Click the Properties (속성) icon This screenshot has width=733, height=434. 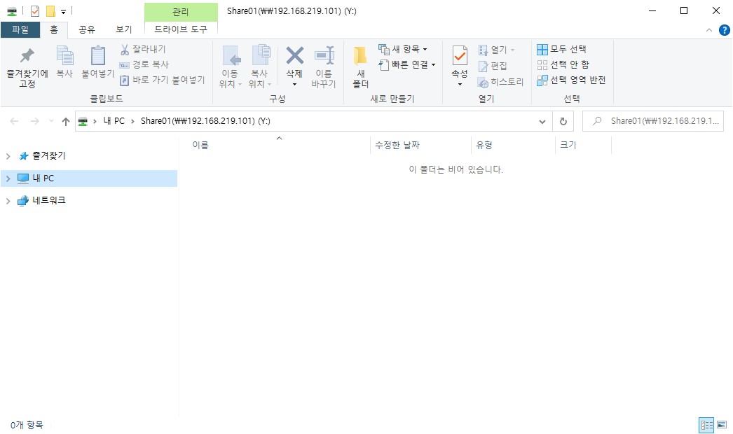(460, 56)
